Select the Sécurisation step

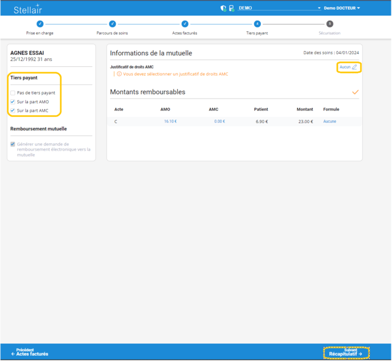pos(329,24)
